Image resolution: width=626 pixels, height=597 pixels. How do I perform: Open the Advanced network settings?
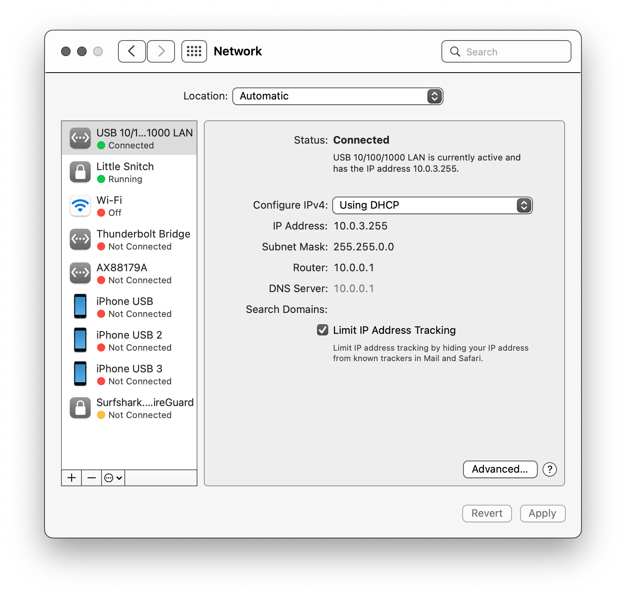point(500,469)
